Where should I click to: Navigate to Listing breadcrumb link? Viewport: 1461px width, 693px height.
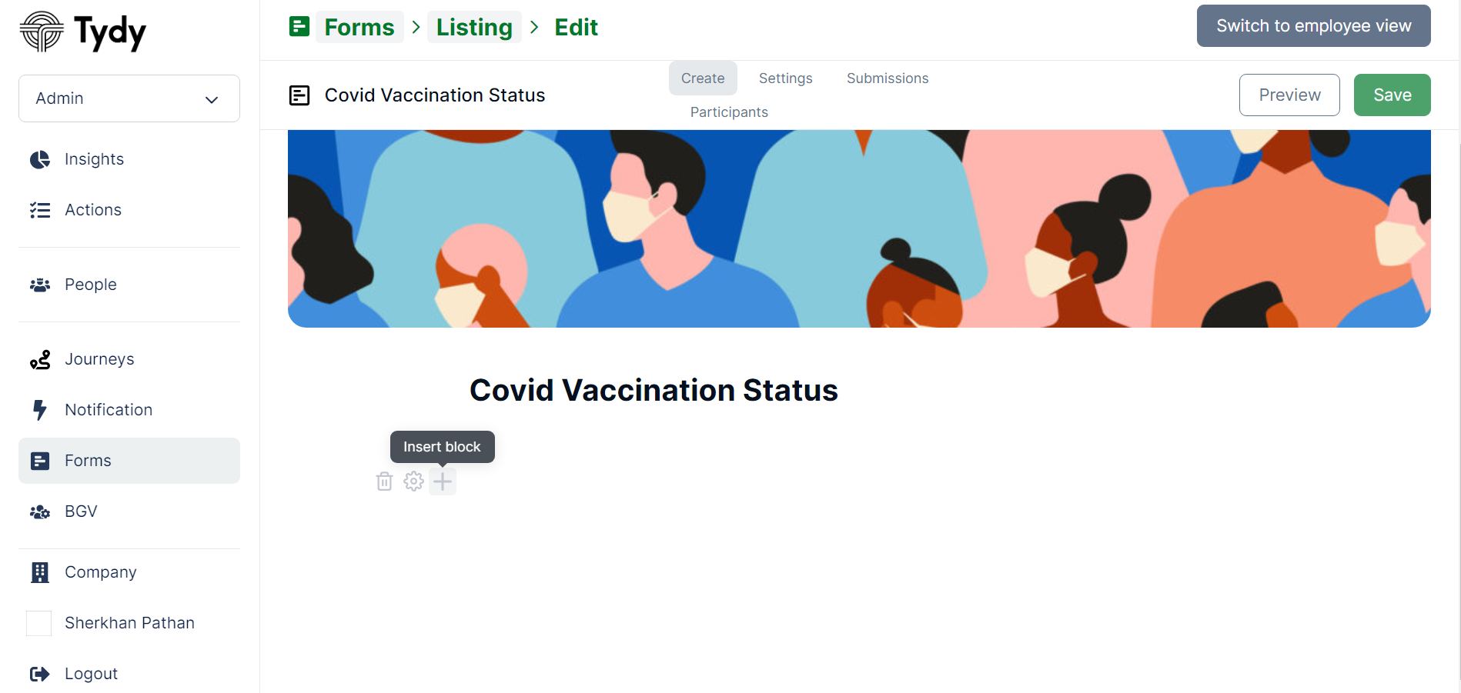[x=474, y=27]
